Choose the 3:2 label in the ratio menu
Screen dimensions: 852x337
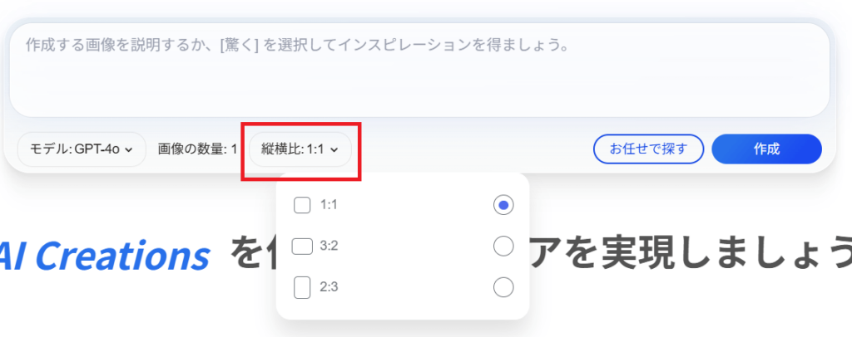pyautogui.click(x=329, y=247)
